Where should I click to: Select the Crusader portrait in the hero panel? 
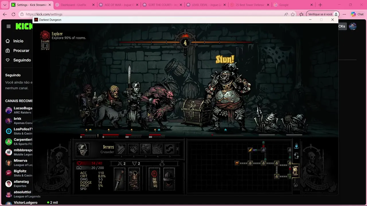(83, 149)
